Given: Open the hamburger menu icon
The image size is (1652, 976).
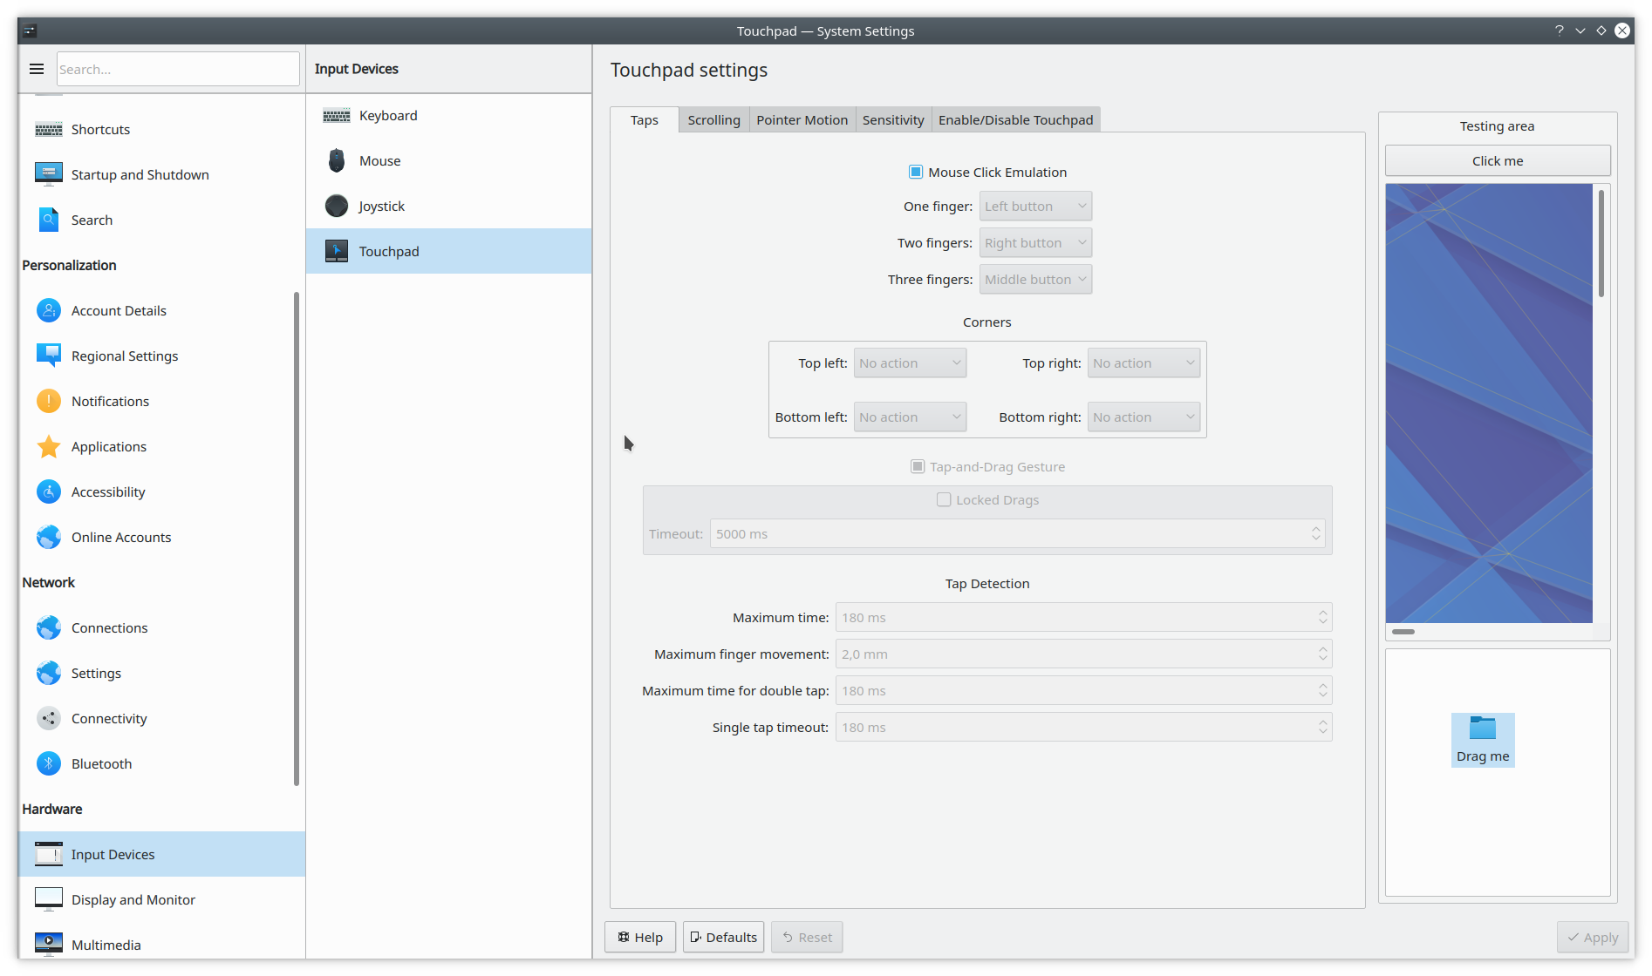Looking at the screenshot, I should click(x=37, y=69).
